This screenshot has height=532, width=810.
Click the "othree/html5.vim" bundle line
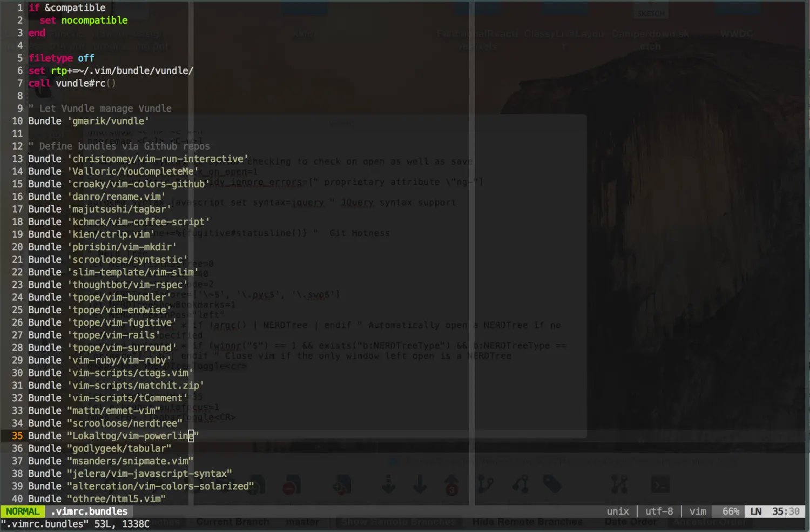pos(97,499)
